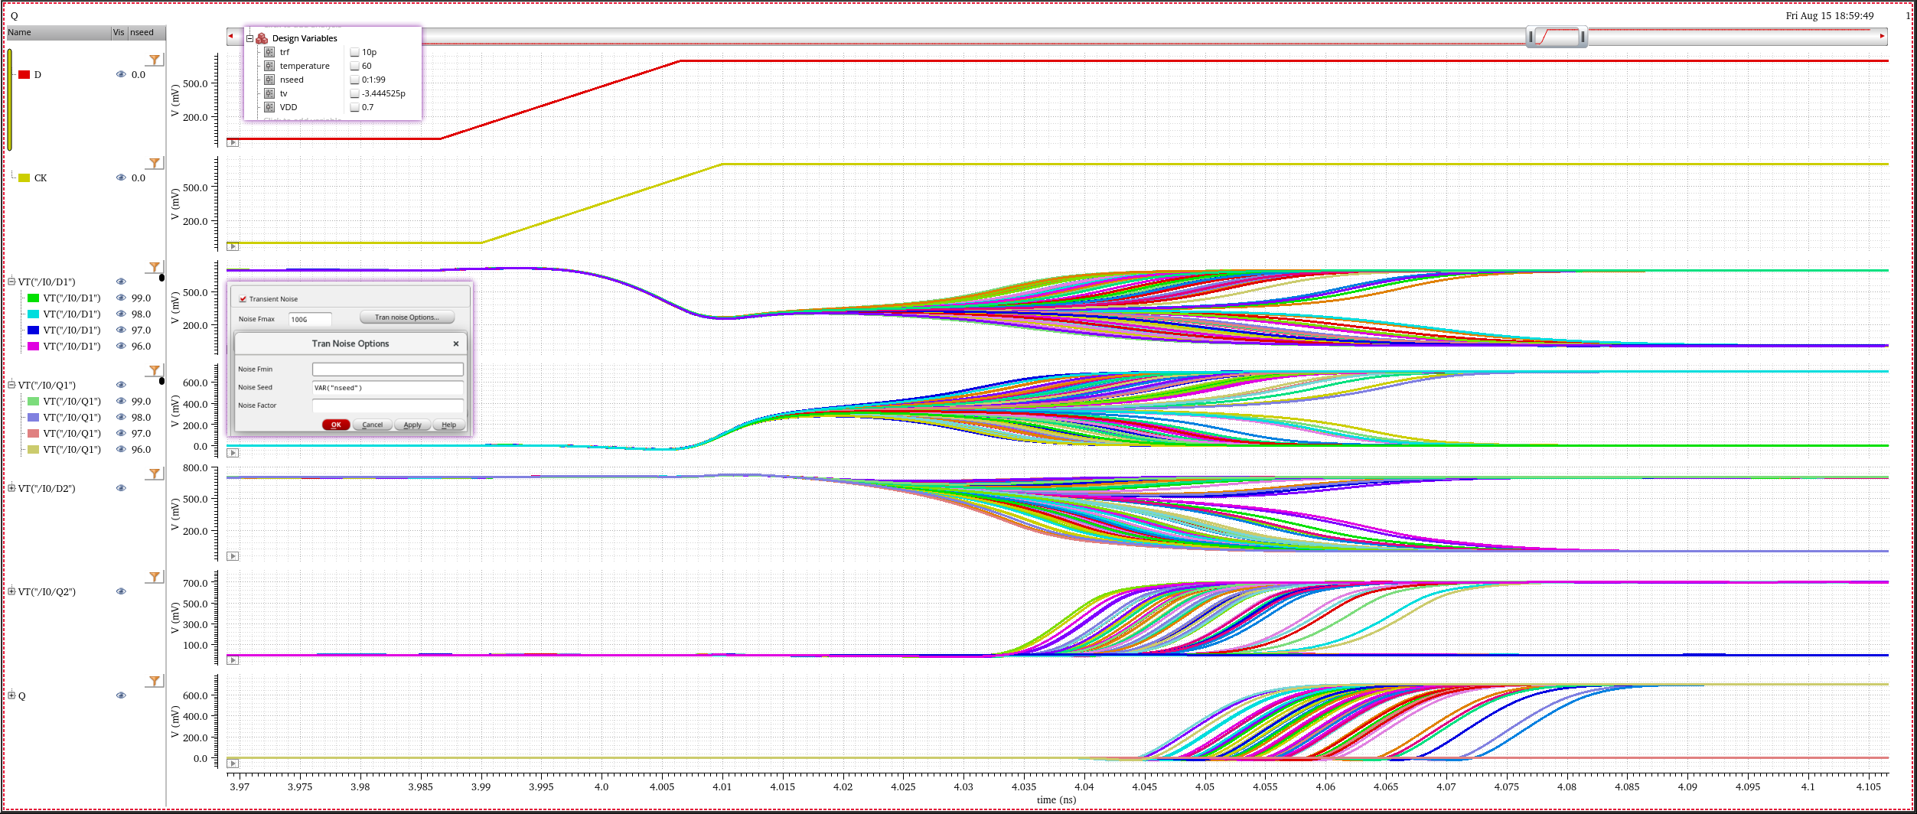Screen dimensions: 1917x814
Task: Click the play arrow under the D waveform strip
Action: (233, 142)
